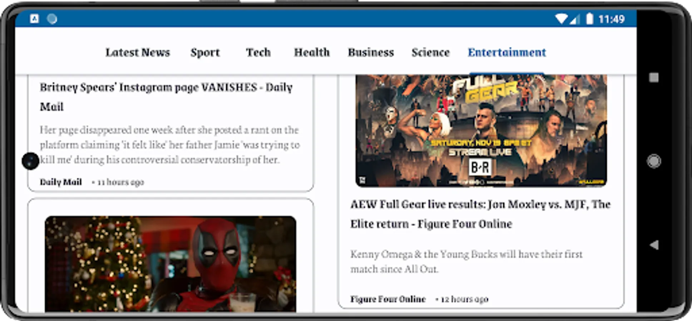Click the '11 hours ago' timestamp
Screen dimensions: 692x321
click(x=121, y=182)
